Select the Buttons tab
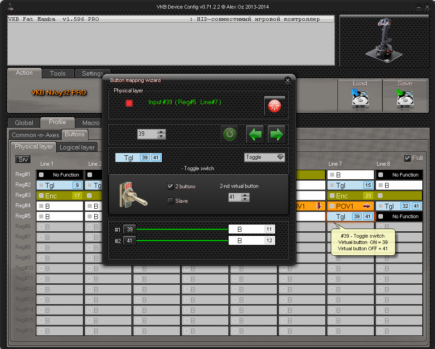Image resolution: width=435 pixels, height=349 pixels. click(x=75, y=134)
